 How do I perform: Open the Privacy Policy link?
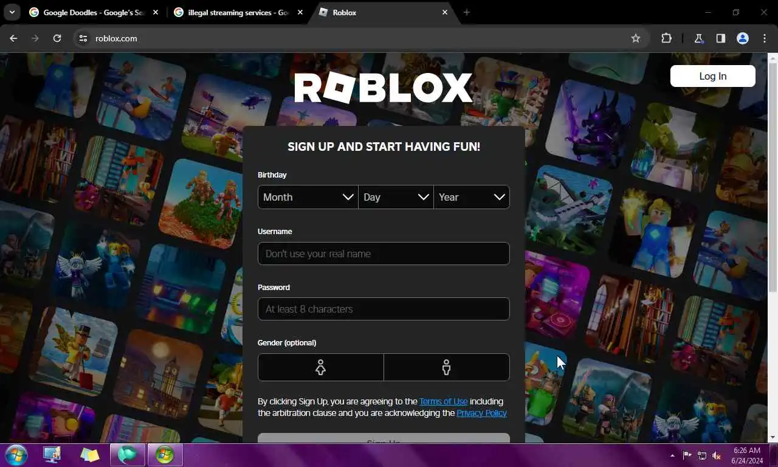click(x=481, y=413)
